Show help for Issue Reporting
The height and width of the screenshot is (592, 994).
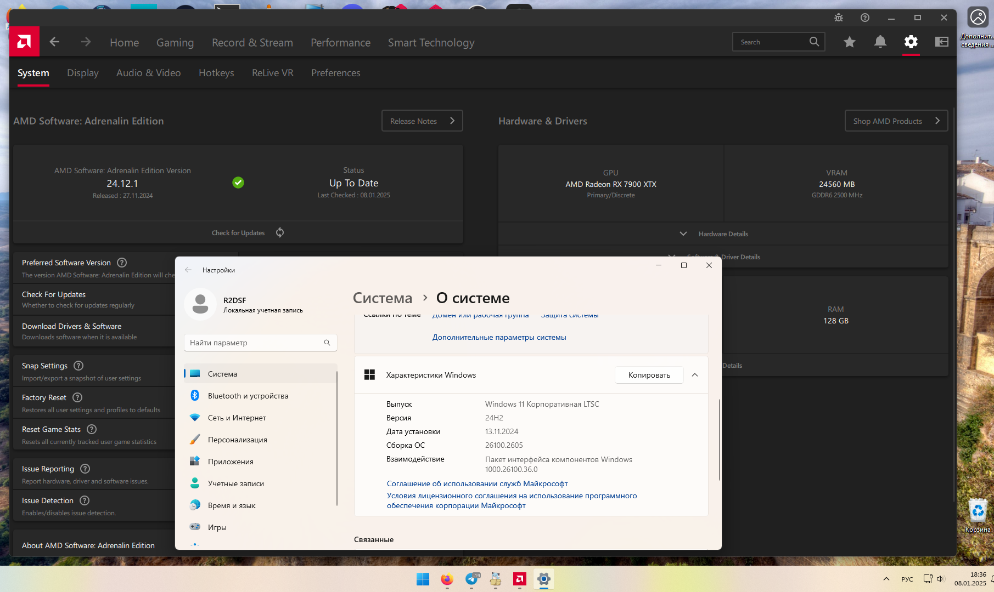coord(85,469)
